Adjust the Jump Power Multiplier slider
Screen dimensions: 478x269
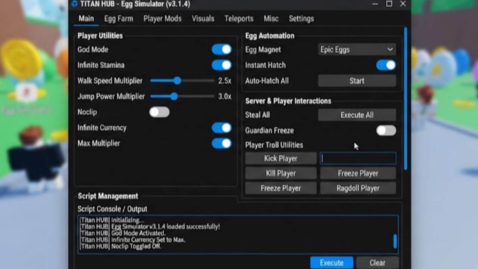(x=182, y=96)
